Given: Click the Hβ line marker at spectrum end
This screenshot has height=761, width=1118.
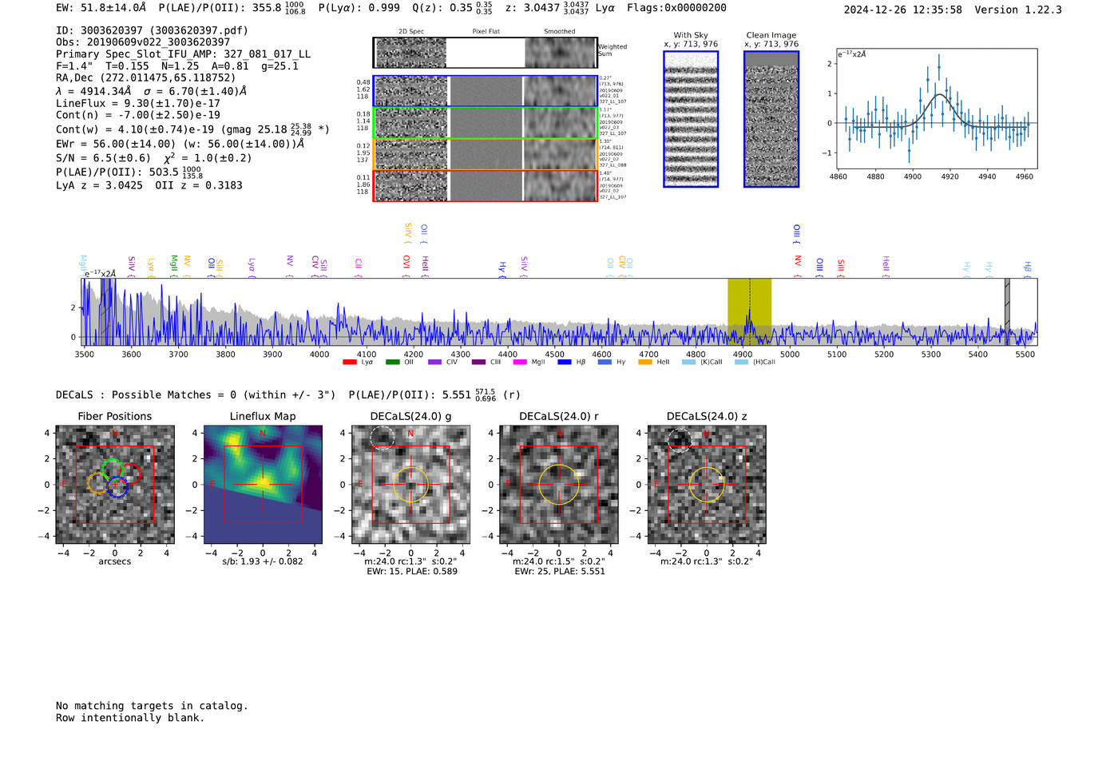Looking at the screenshot, I should [1028, 268].
